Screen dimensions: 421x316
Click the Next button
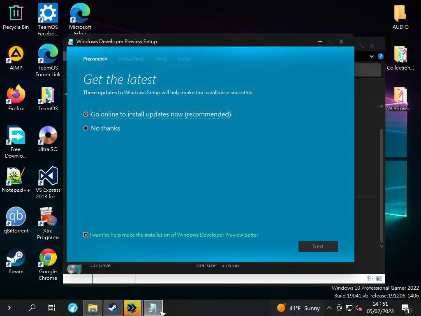318,246
